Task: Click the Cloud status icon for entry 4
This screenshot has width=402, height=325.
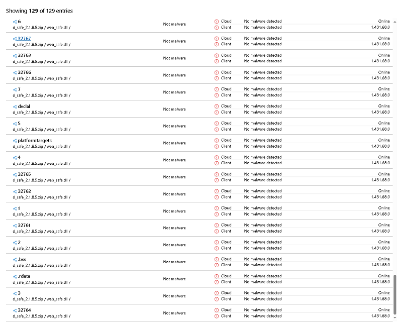Action: [217, 157]
